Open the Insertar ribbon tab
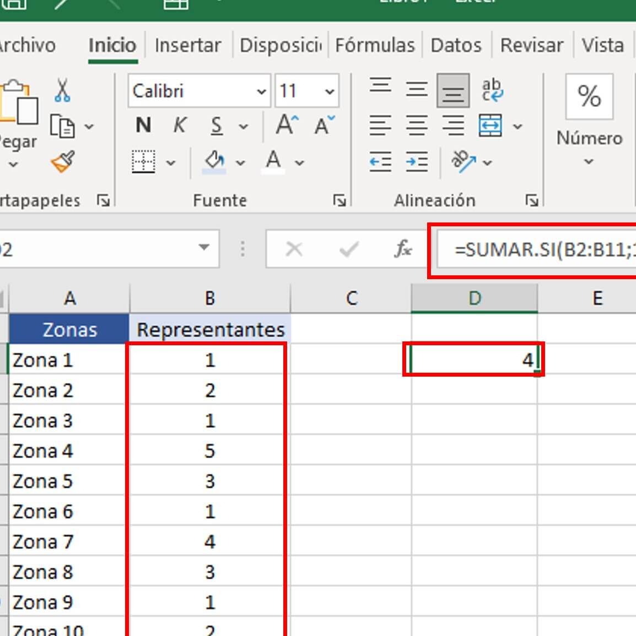This screenshot has width=636, height=636. (187, 45)
